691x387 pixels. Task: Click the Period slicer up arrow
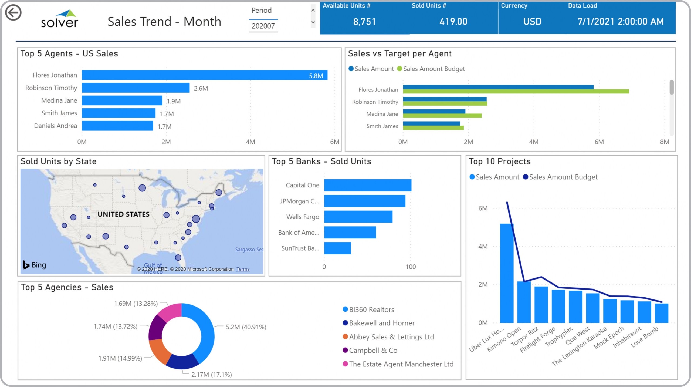[x=313, y=10]
